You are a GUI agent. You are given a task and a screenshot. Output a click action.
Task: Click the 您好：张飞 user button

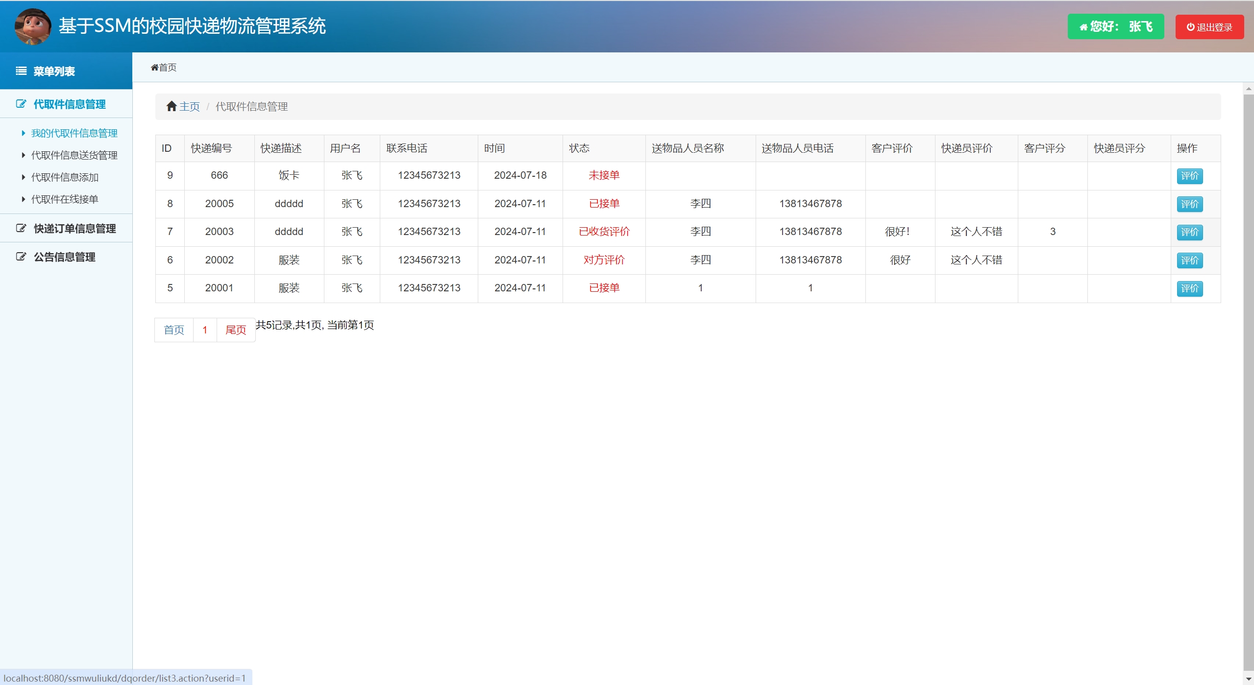coord(1115,26)
